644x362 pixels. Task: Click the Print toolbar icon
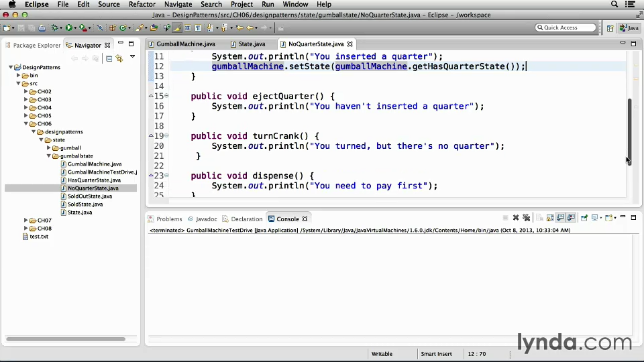click(42, 28)
